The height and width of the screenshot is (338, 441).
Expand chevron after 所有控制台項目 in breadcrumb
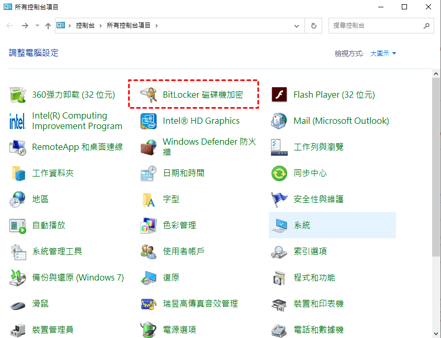click(x=156, y=26)
